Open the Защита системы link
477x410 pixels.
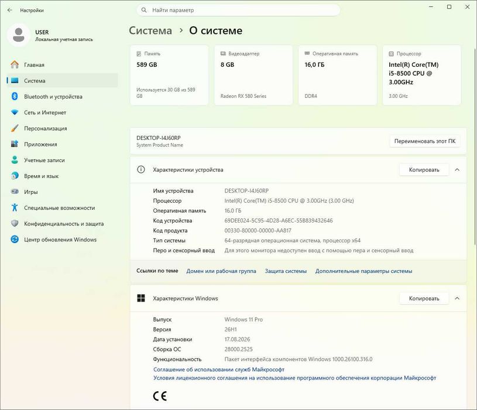click(286, 271)
